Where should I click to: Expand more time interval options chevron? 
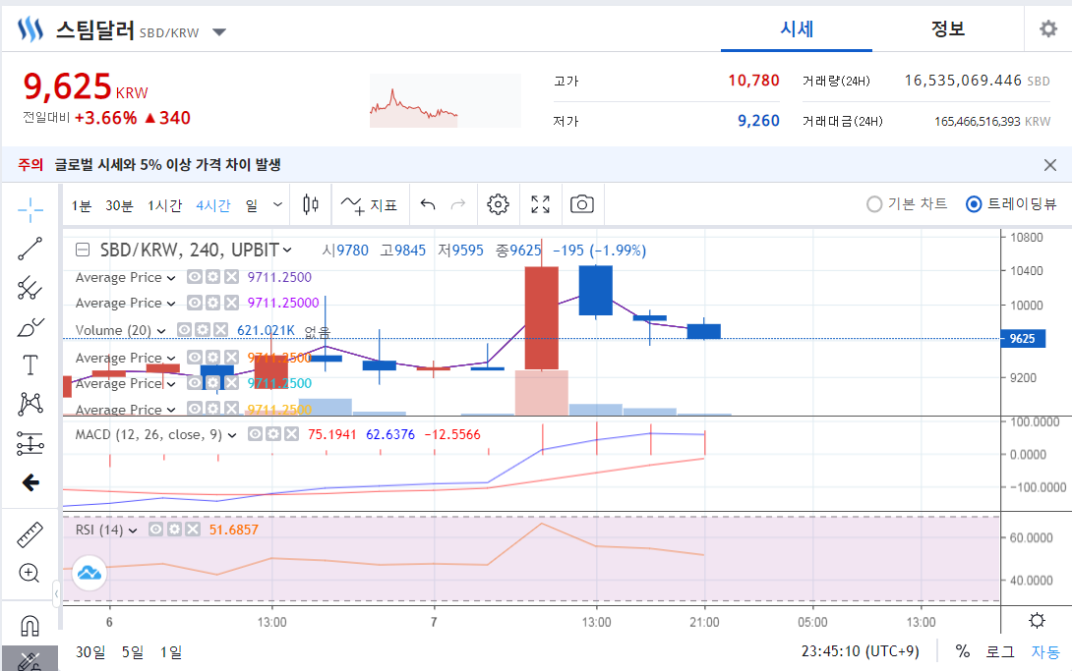tap(277, 204)
